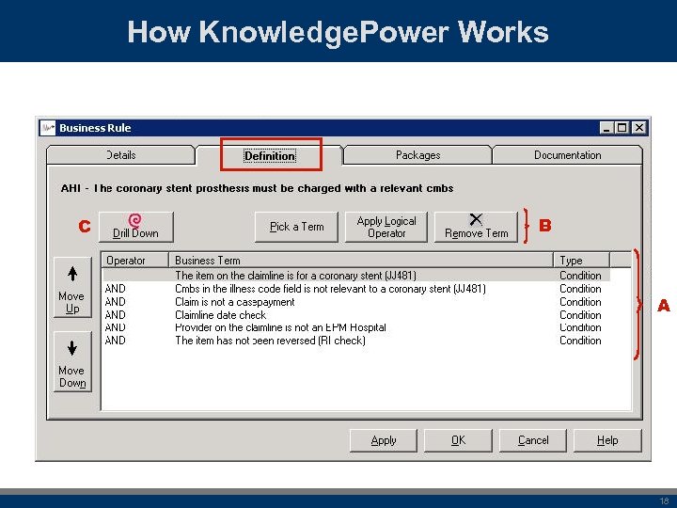Image resolution: width=677 pixels, height=508 pixels.
Task: Switch to the Documentation tab
Action: pos(567,155)
